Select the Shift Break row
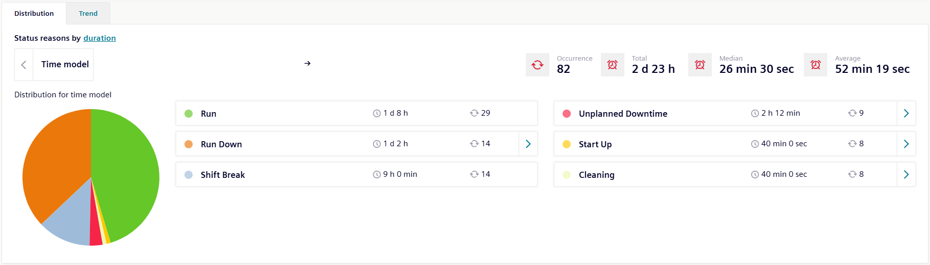 coord(357,174)
